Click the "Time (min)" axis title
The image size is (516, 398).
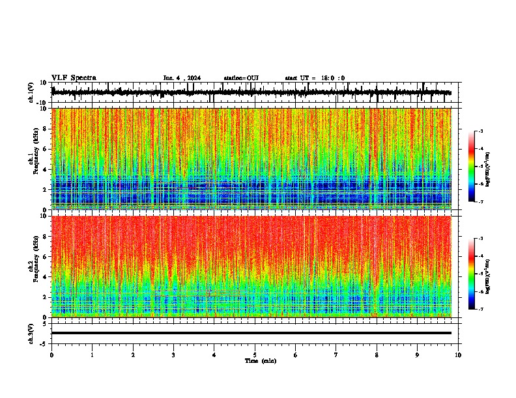click(x=261, y=361)
